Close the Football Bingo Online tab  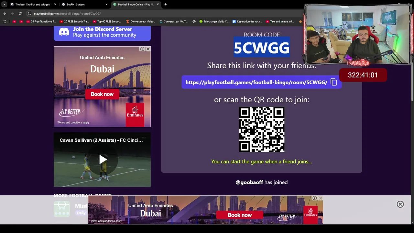pos(158,5)
